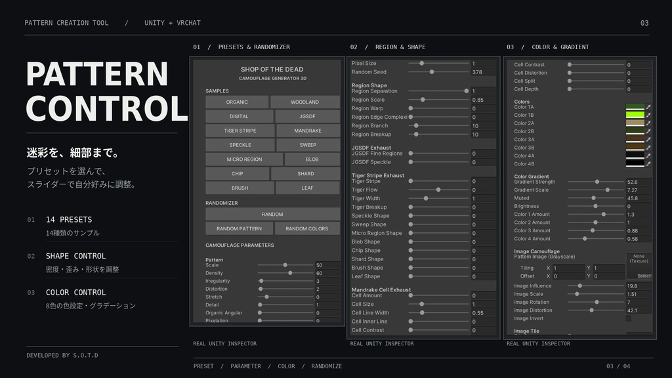Viewport: 672px width, 378px height.
Task: Click the Color 4B eyedropper icon
Action: coord(648,163)
